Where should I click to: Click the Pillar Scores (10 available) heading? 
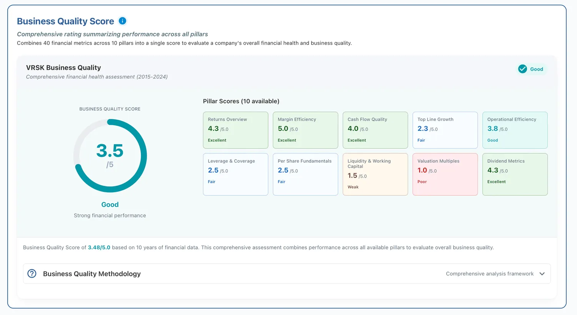[x=241, y=101]
